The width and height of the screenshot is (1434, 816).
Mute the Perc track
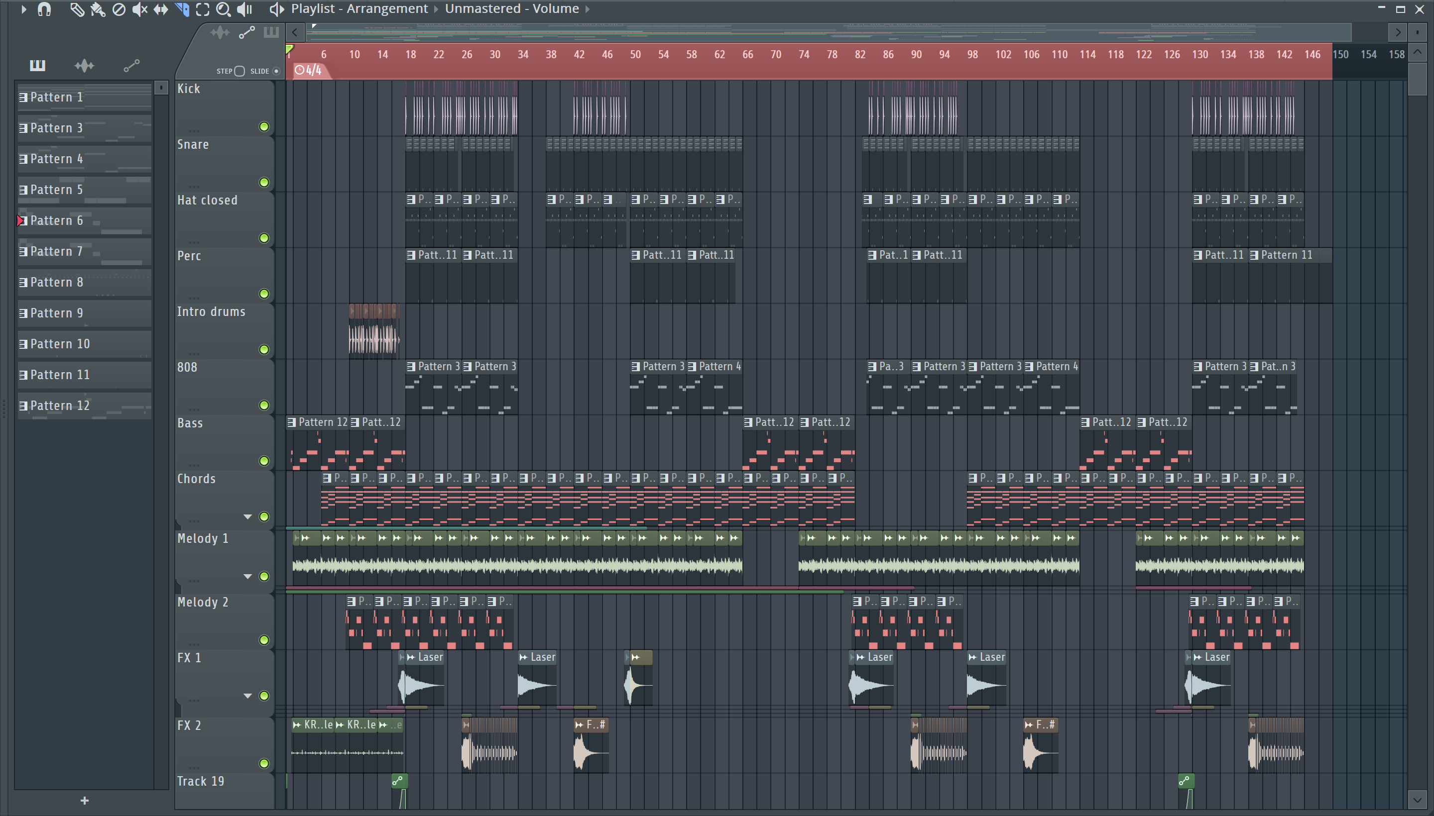click(263, 294)
